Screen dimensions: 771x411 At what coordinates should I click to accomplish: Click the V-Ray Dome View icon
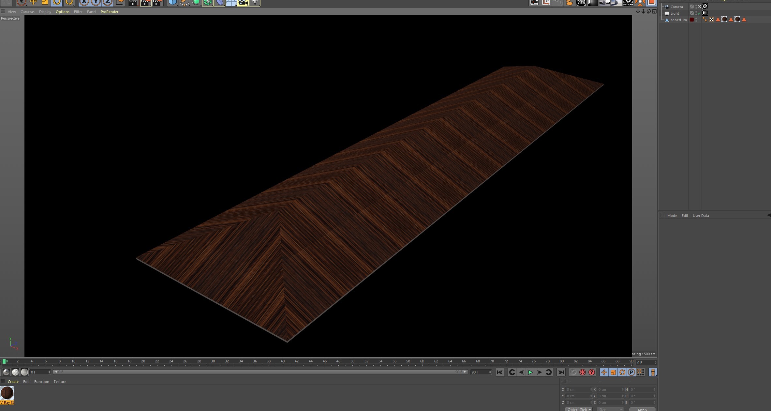click(x=581, y=3)
